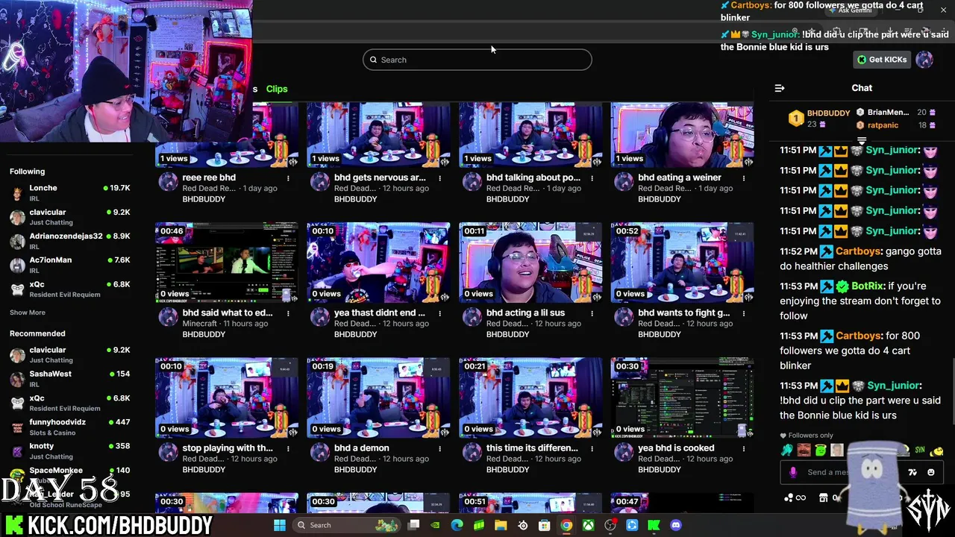Viewport: 955px width, 537px height.
Task: Insert the green SYN emote
Action: tap(920, 450)
